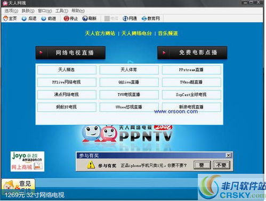Image resolution: width=266 pixels, height=201 pixels.
Task: Open 新浪电视直播
Action: pyautogui.click(x=191, y=107)
